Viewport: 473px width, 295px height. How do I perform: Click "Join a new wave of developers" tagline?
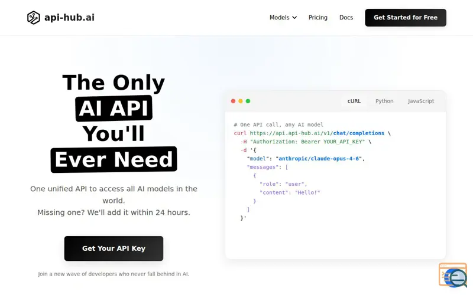(114, 274)
